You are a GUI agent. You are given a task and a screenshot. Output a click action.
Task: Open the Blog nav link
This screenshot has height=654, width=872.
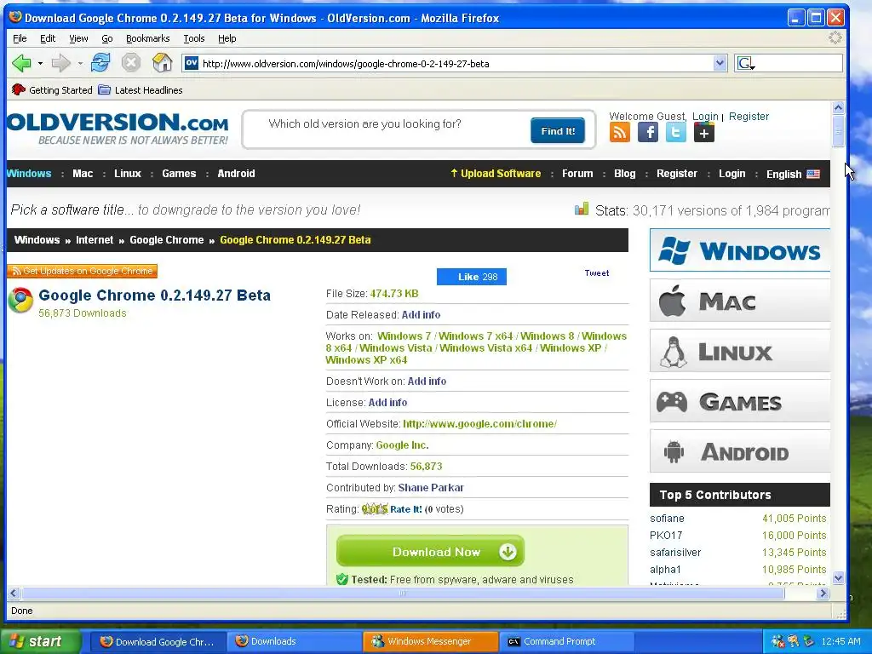624,174
